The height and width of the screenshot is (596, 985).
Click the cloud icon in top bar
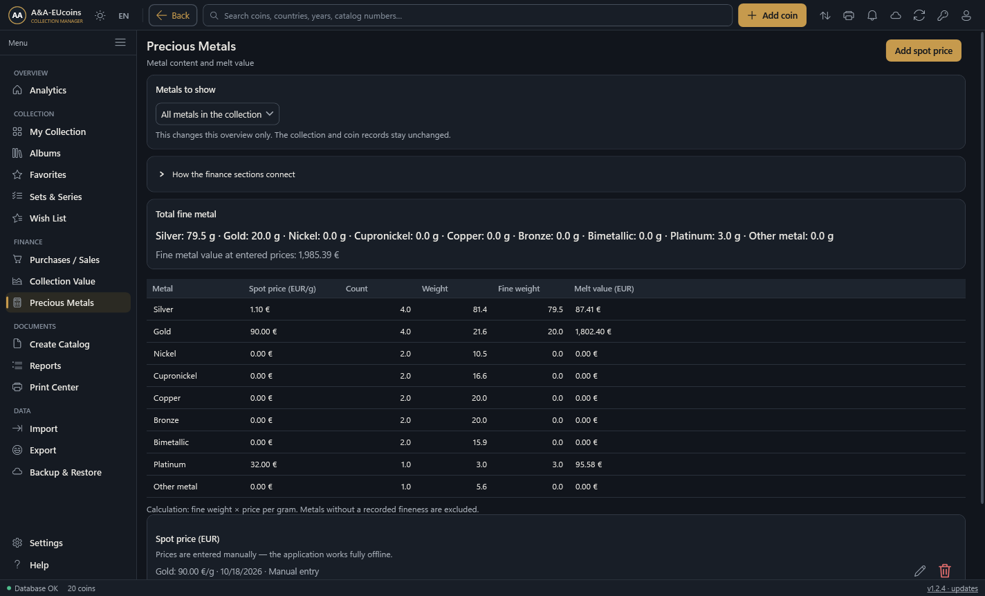coord(896,16)
